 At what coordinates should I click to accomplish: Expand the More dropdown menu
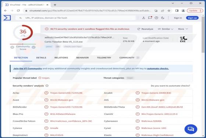pyautogui.click(x=183, y=29)
